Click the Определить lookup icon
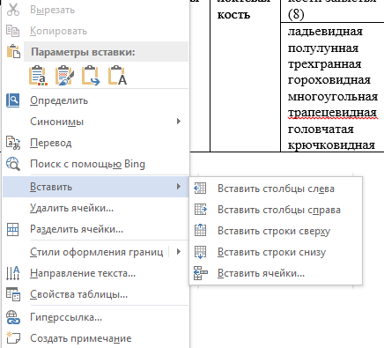 click(x=13, y=100)
